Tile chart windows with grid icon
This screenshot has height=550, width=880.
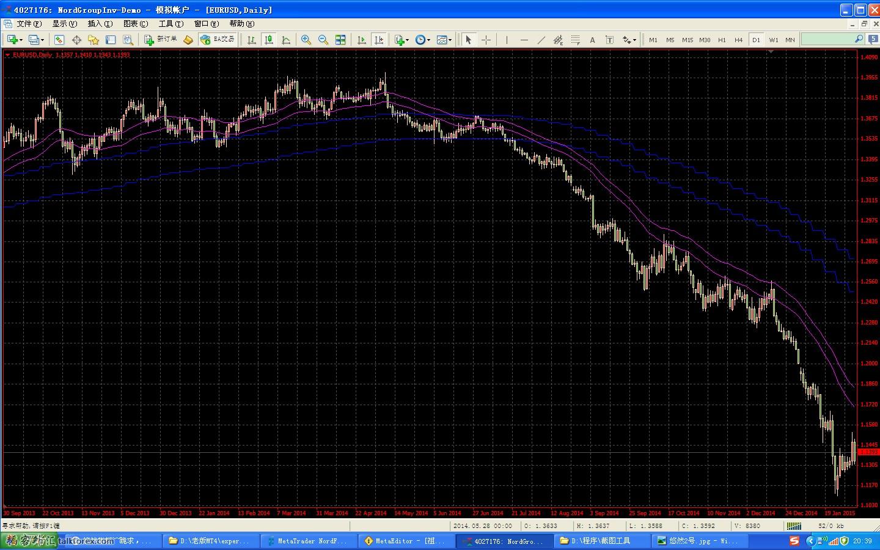click(340, 40)
